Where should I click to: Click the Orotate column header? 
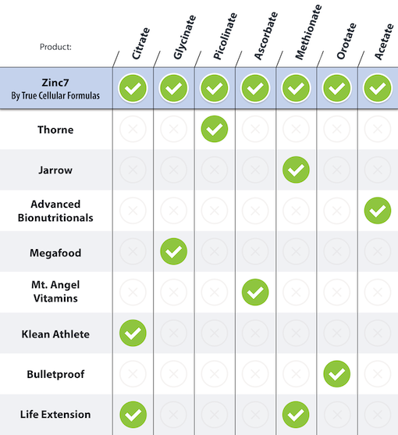point(346,41)
